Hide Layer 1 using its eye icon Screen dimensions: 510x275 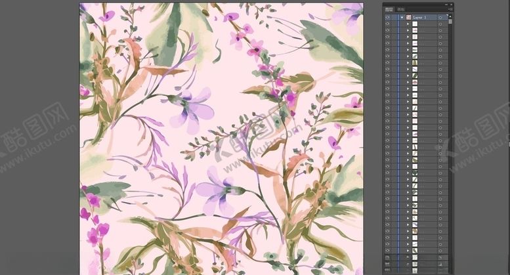point(387,17)
